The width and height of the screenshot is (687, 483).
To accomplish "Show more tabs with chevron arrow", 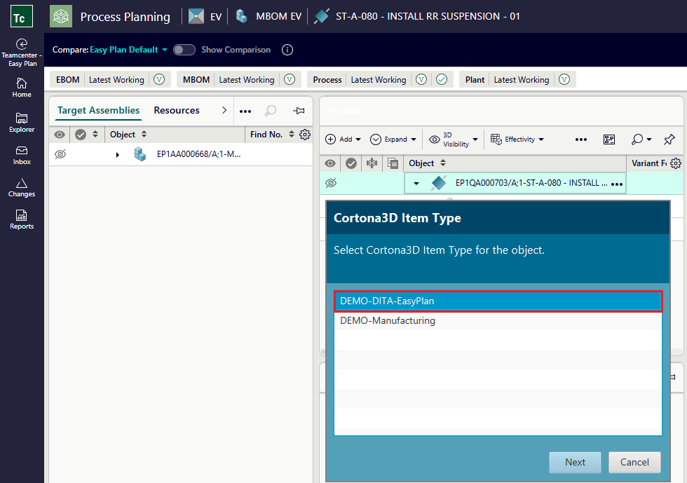I will [x=224, y=111].
